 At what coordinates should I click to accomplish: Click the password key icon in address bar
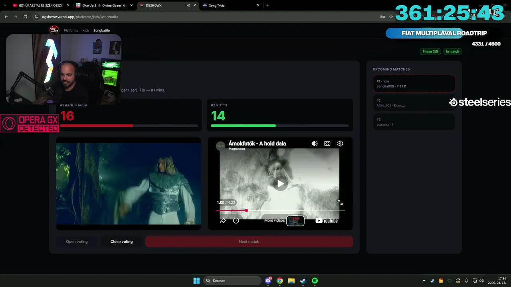click(382, 17)
